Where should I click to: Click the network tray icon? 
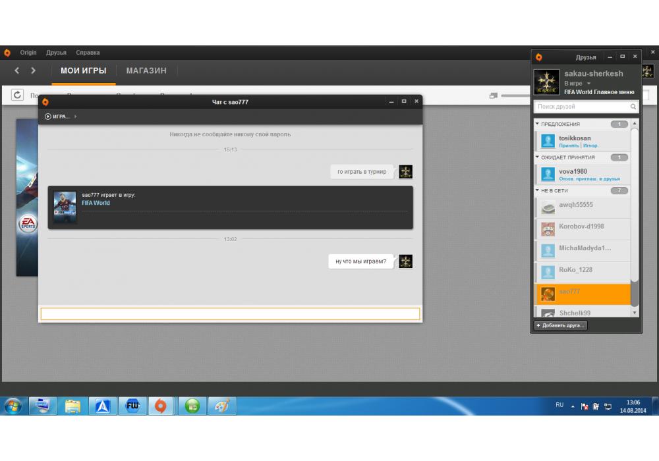coord(608,406)
